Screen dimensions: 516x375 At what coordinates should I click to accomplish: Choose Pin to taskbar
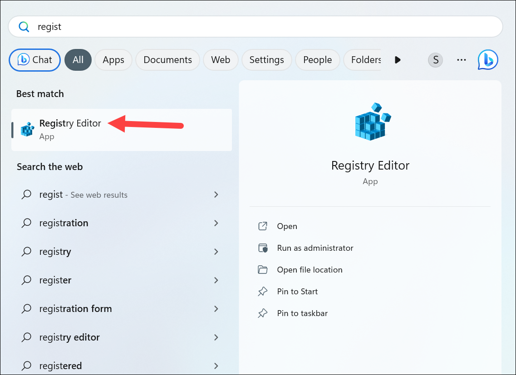pos(302,313)
